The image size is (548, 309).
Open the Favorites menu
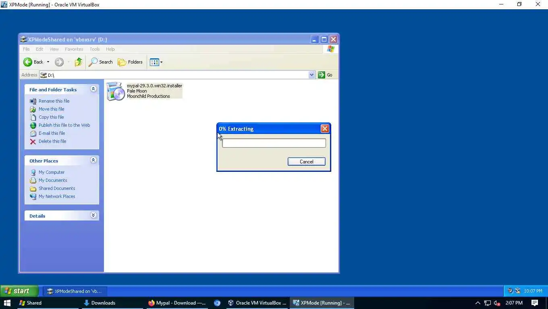tap(74, 49)
